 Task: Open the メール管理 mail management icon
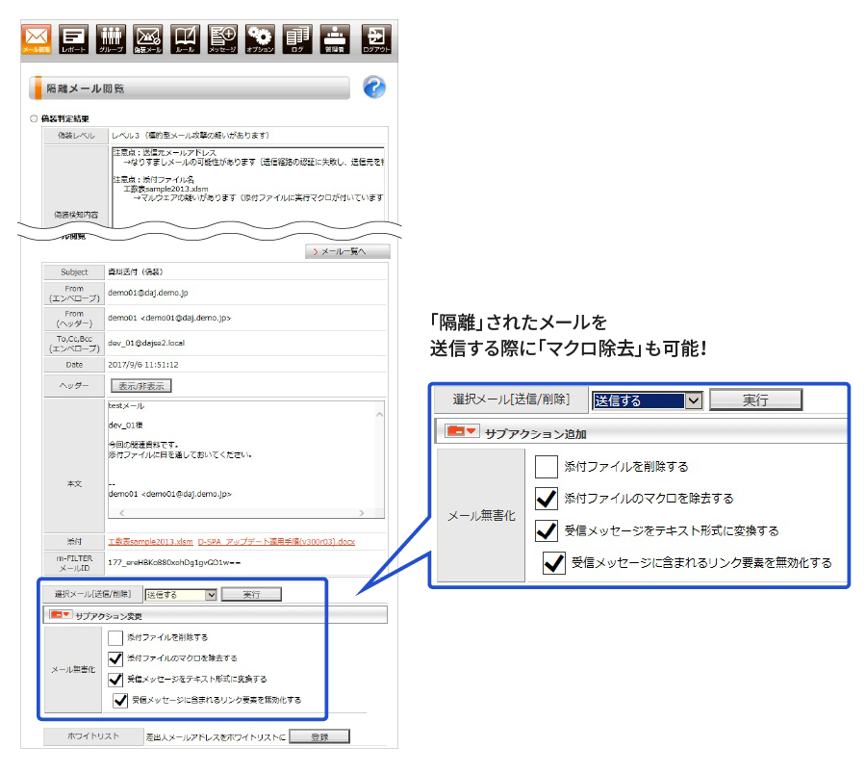[36, 38]
